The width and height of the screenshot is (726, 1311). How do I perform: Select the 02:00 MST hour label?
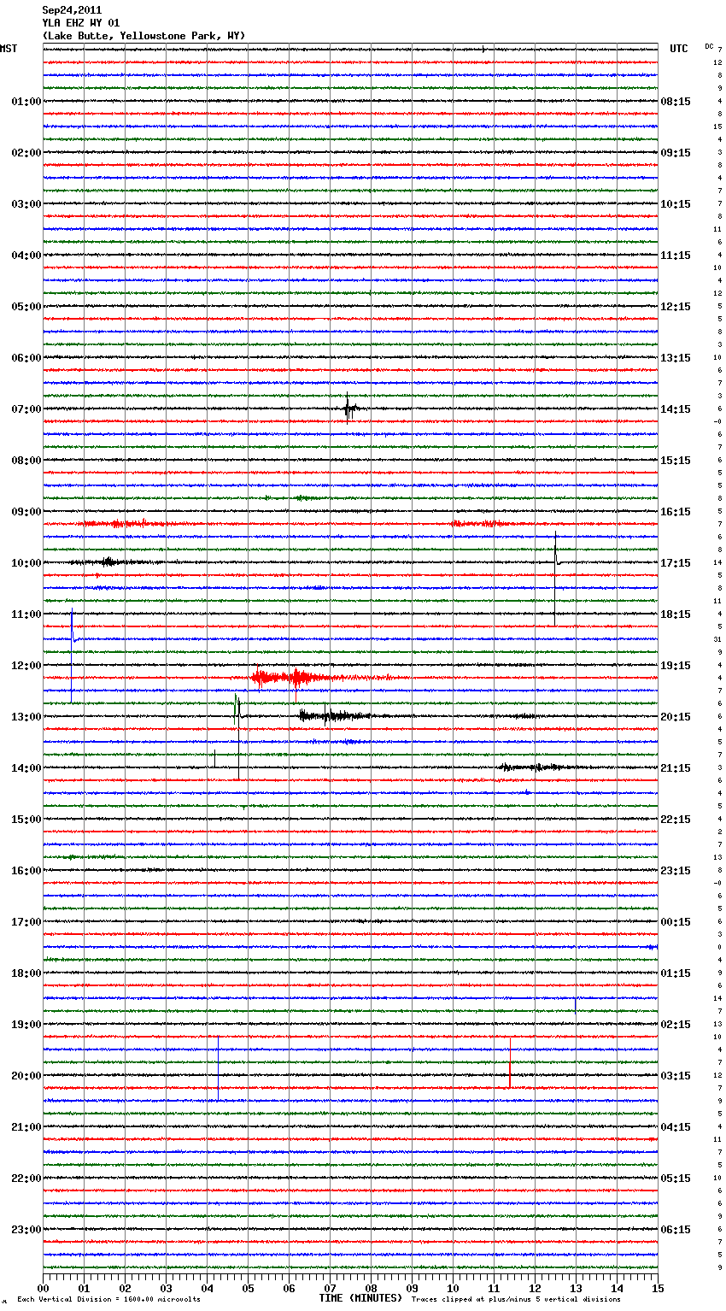coord(26,153)
